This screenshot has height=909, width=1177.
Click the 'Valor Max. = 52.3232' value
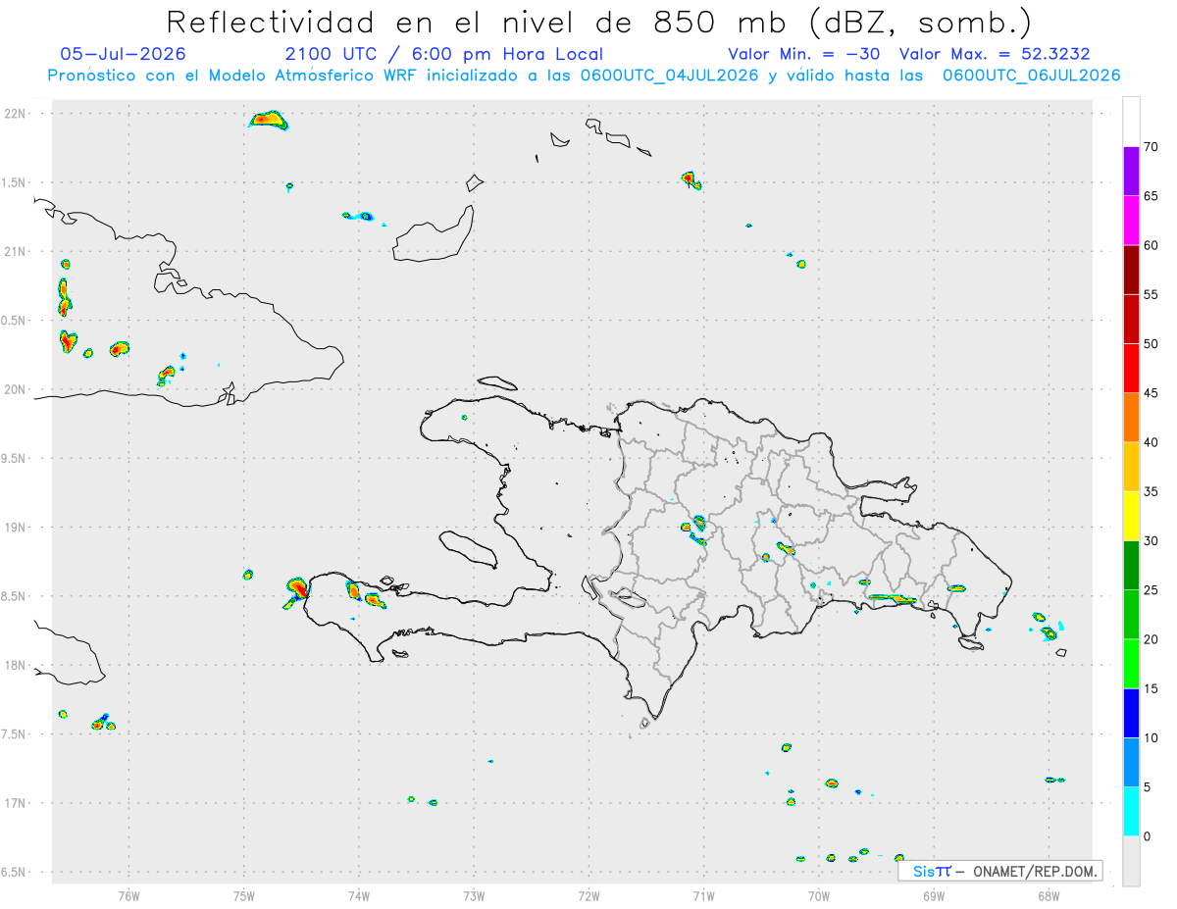(x=995, y=54)
